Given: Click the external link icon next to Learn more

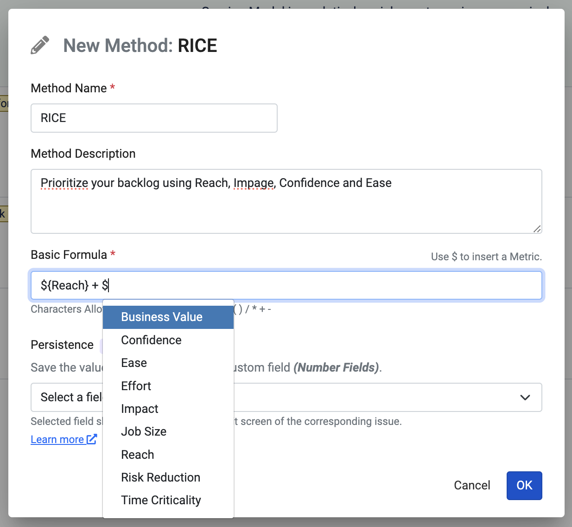Looking at the screenshot, I should click(92, 439).
